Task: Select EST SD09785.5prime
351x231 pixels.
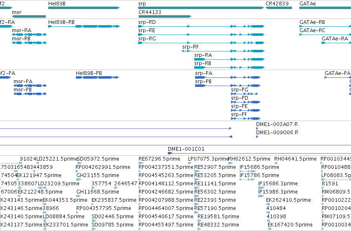Action: (x=94, y=229)
